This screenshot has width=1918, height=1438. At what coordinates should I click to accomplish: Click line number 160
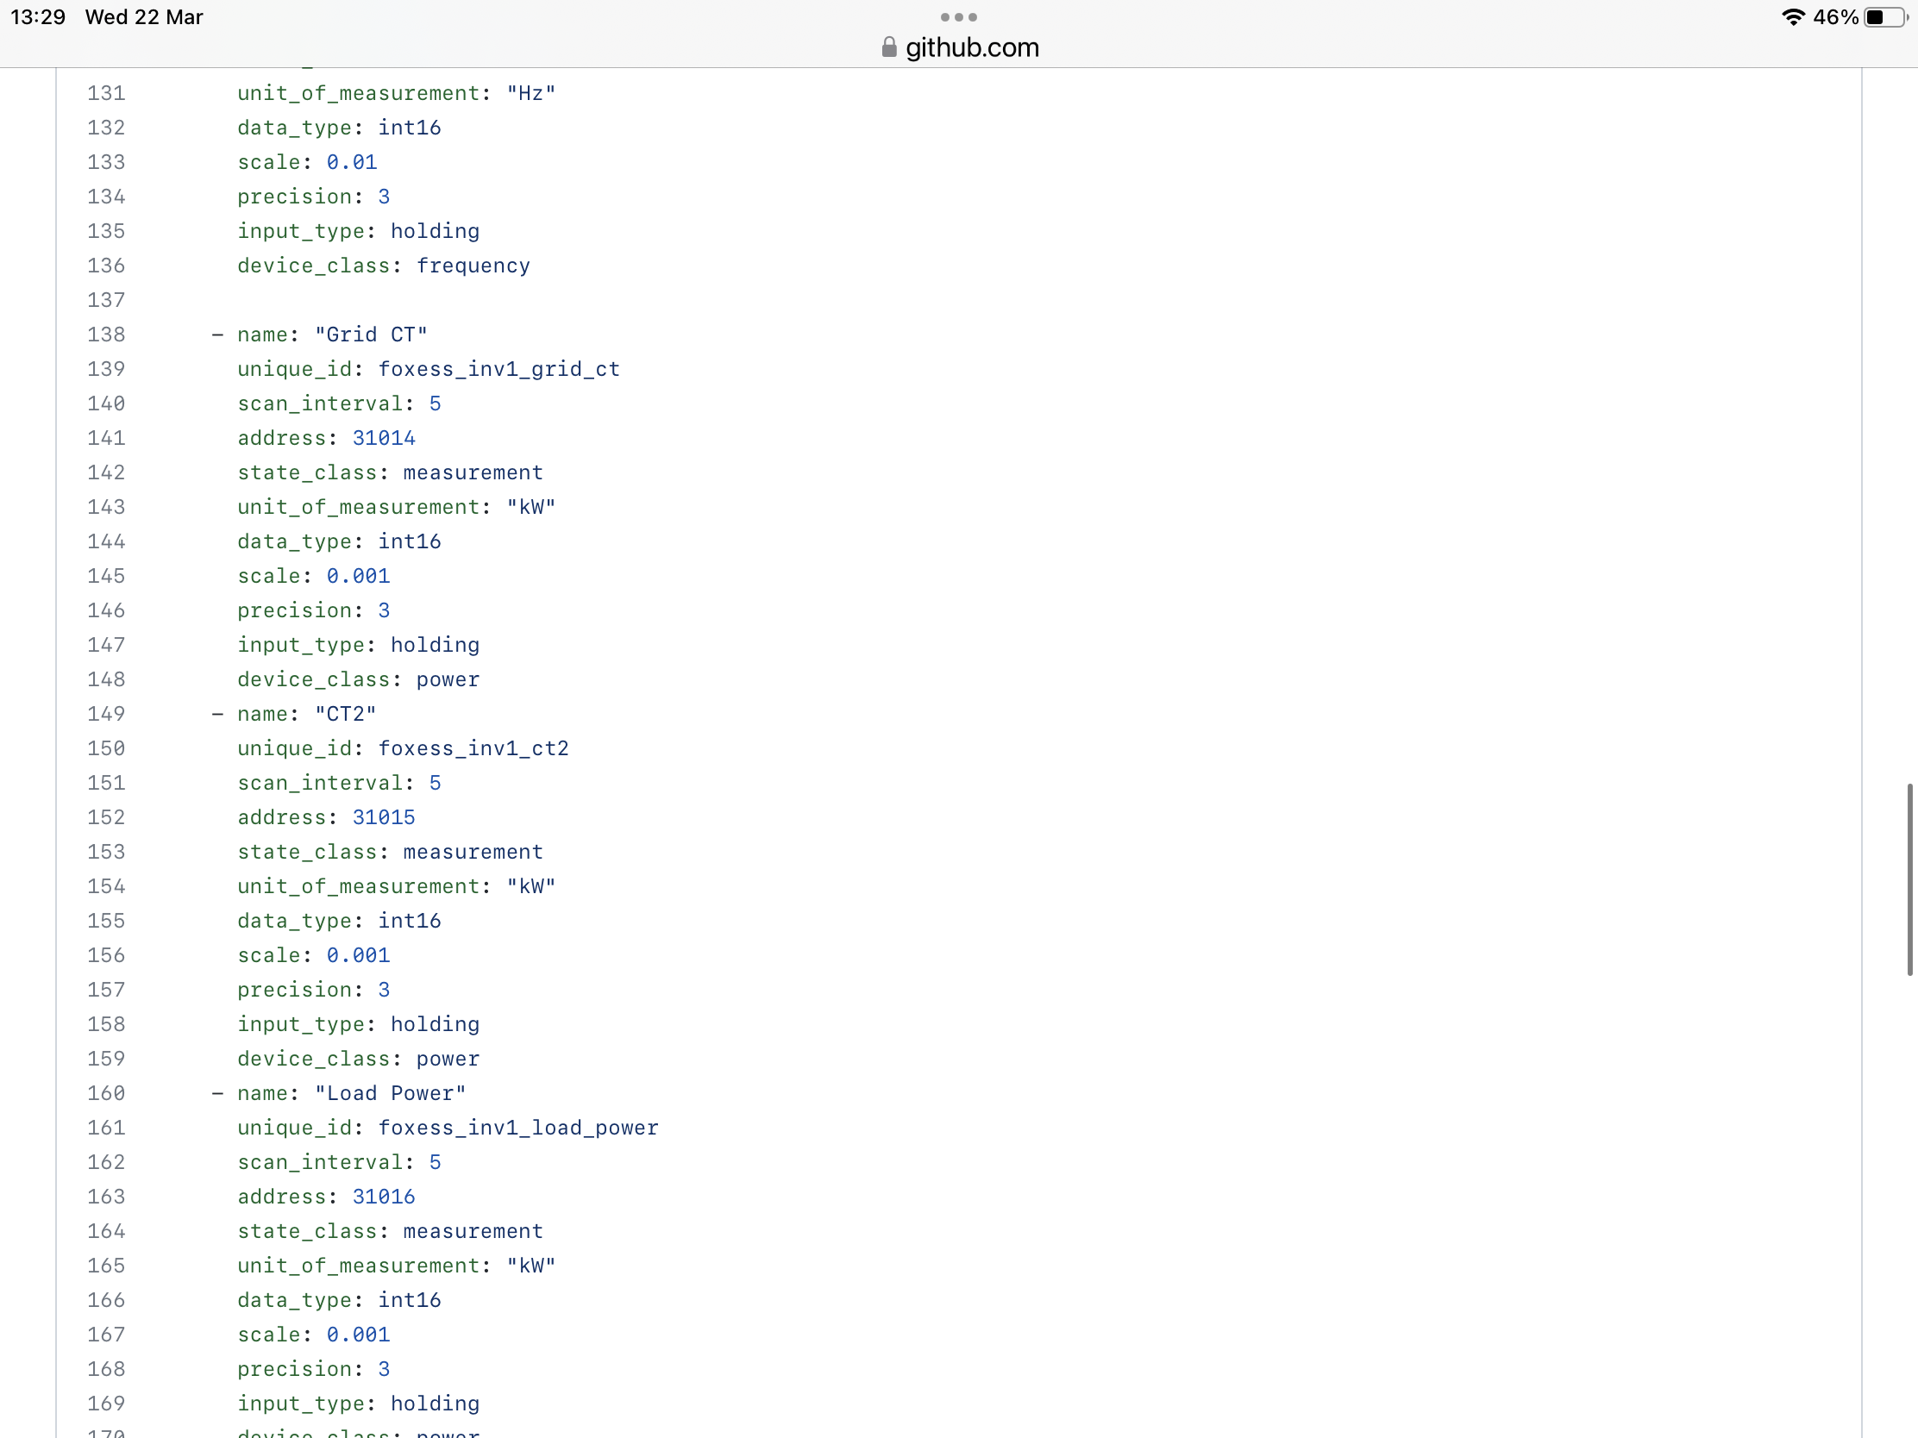click(x=106, y=1093)
